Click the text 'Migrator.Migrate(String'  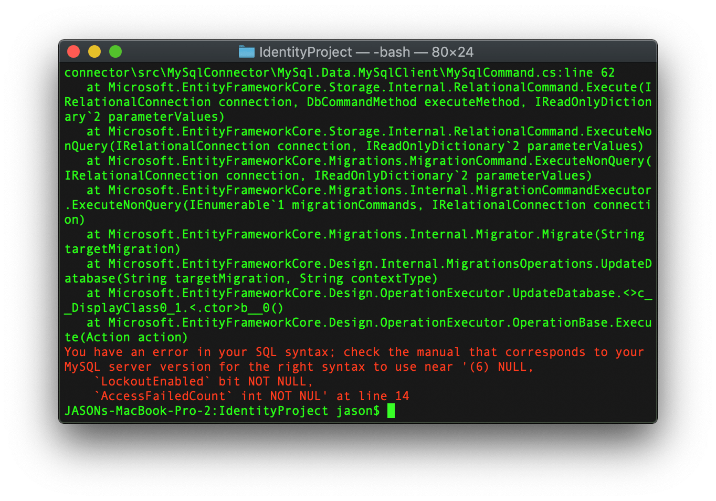click(560, 234)
